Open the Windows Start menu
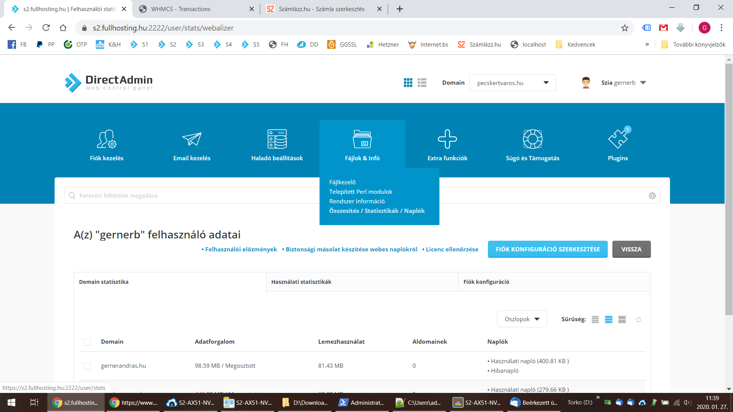 11,402
